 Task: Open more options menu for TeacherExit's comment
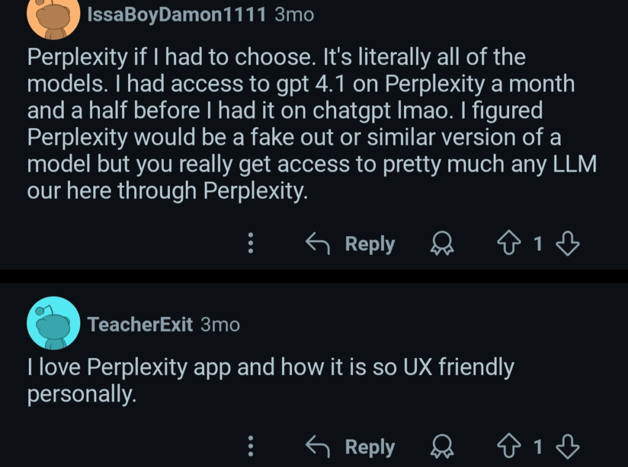tap(250, 447)
